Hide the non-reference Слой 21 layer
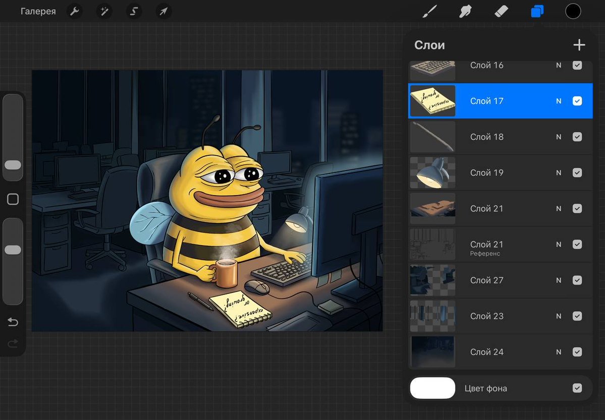Image resolution: width=605 pixels, height=420 pixels. point(577,209)
